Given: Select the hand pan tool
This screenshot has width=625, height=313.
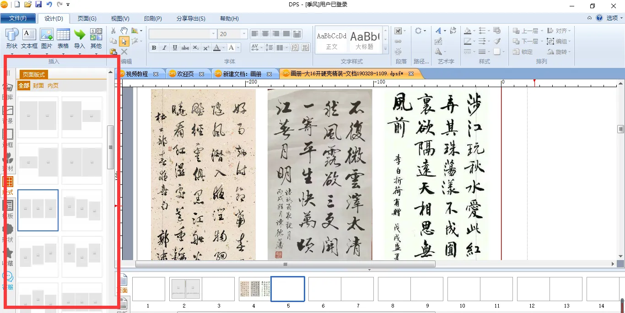Looking at the screenshot, I should [x=124, y=31].
